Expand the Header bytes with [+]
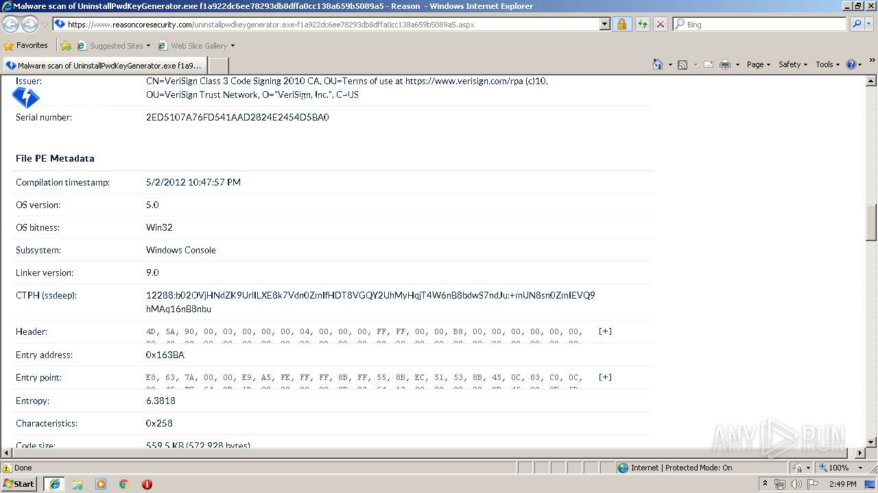The height and width of the screenshot is (493, 878). pos(605,331)
